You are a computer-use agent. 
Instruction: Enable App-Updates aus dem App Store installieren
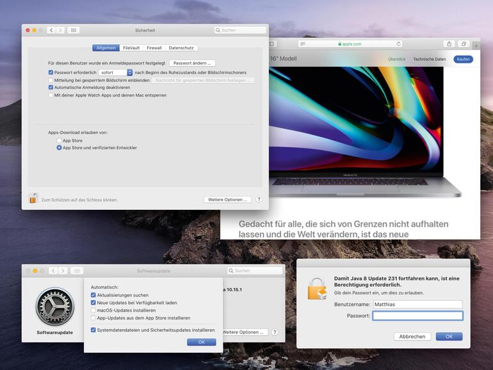[93, 318]
